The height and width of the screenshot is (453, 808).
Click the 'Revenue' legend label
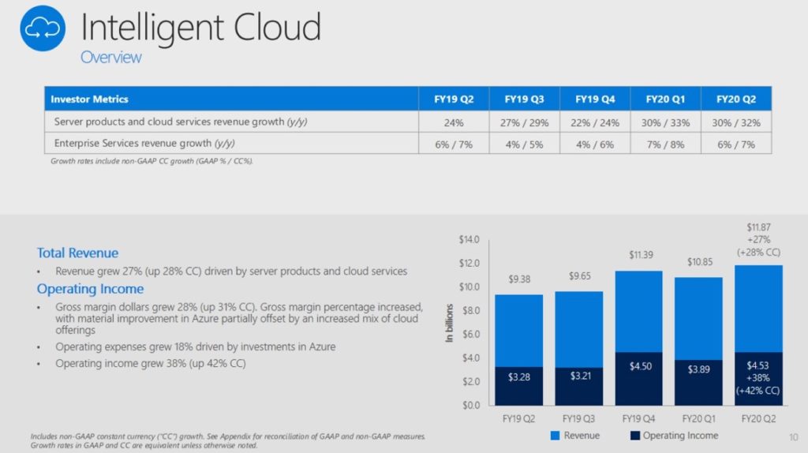[582, 436]
